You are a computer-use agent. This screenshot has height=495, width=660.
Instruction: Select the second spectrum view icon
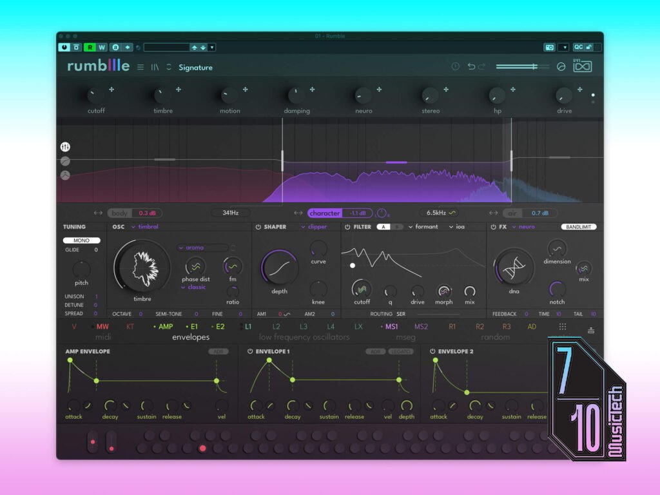tap(65, 160)
